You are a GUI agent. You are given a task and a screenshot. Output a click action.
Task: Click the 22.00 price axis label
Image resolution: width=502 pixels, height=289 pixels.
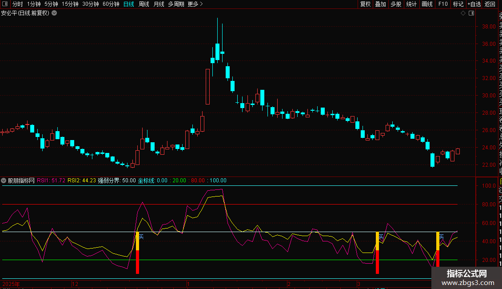pos(489,165)
